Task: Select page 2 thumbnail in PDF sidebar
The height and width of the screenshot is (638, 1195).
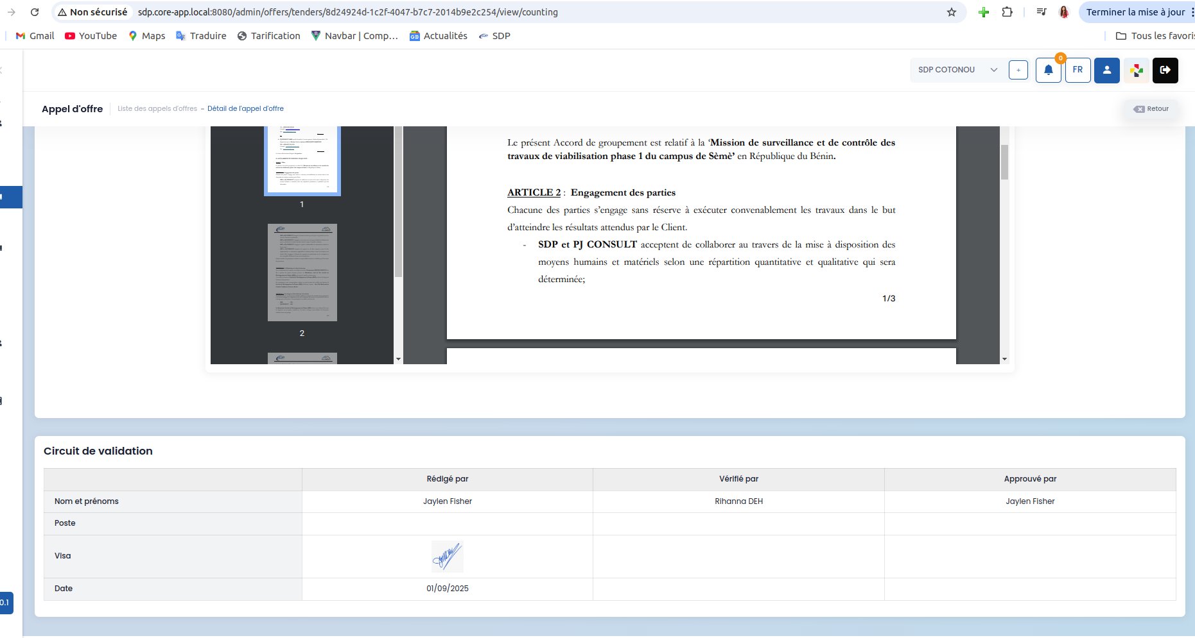Action: pyautogui.click(x=302, y=273)
